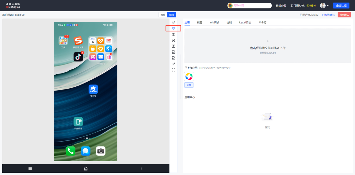Image resolution: width=355 pixels, height=175 pixels.
Task: Open the logcat日志 tab
Action: 245,22
